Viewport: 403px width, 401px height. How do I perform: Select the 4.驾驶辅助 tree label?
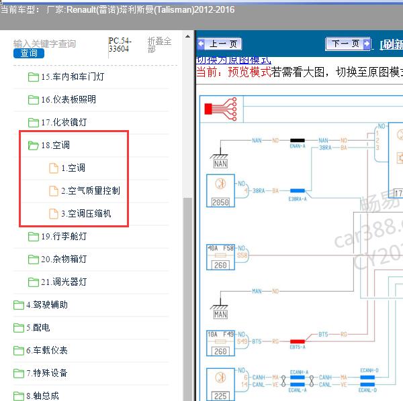click(47, 305)
